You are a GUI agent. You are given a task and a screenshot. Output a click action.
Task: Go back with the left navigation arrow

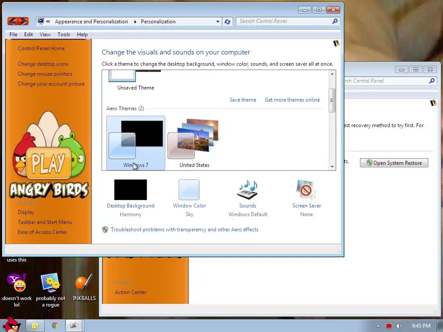13,21
